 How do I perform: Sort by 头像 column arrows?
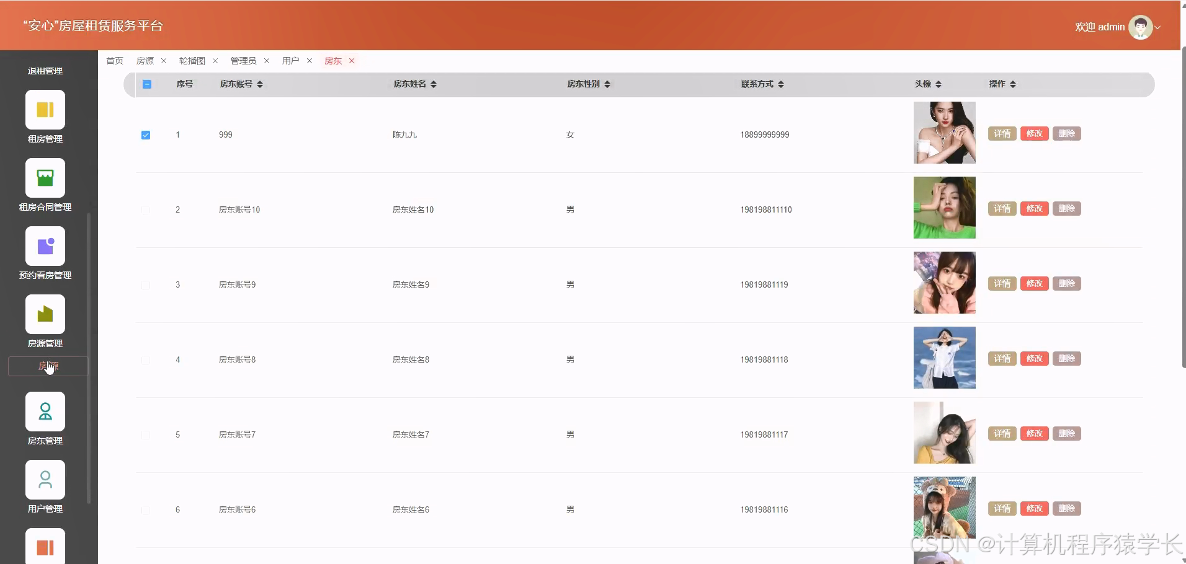939,84
